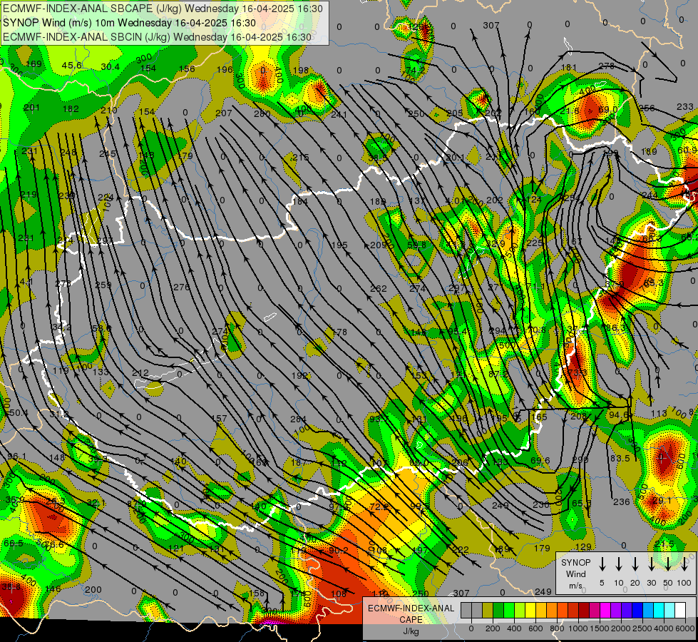Click the map value 113

[x=659, y=414]
